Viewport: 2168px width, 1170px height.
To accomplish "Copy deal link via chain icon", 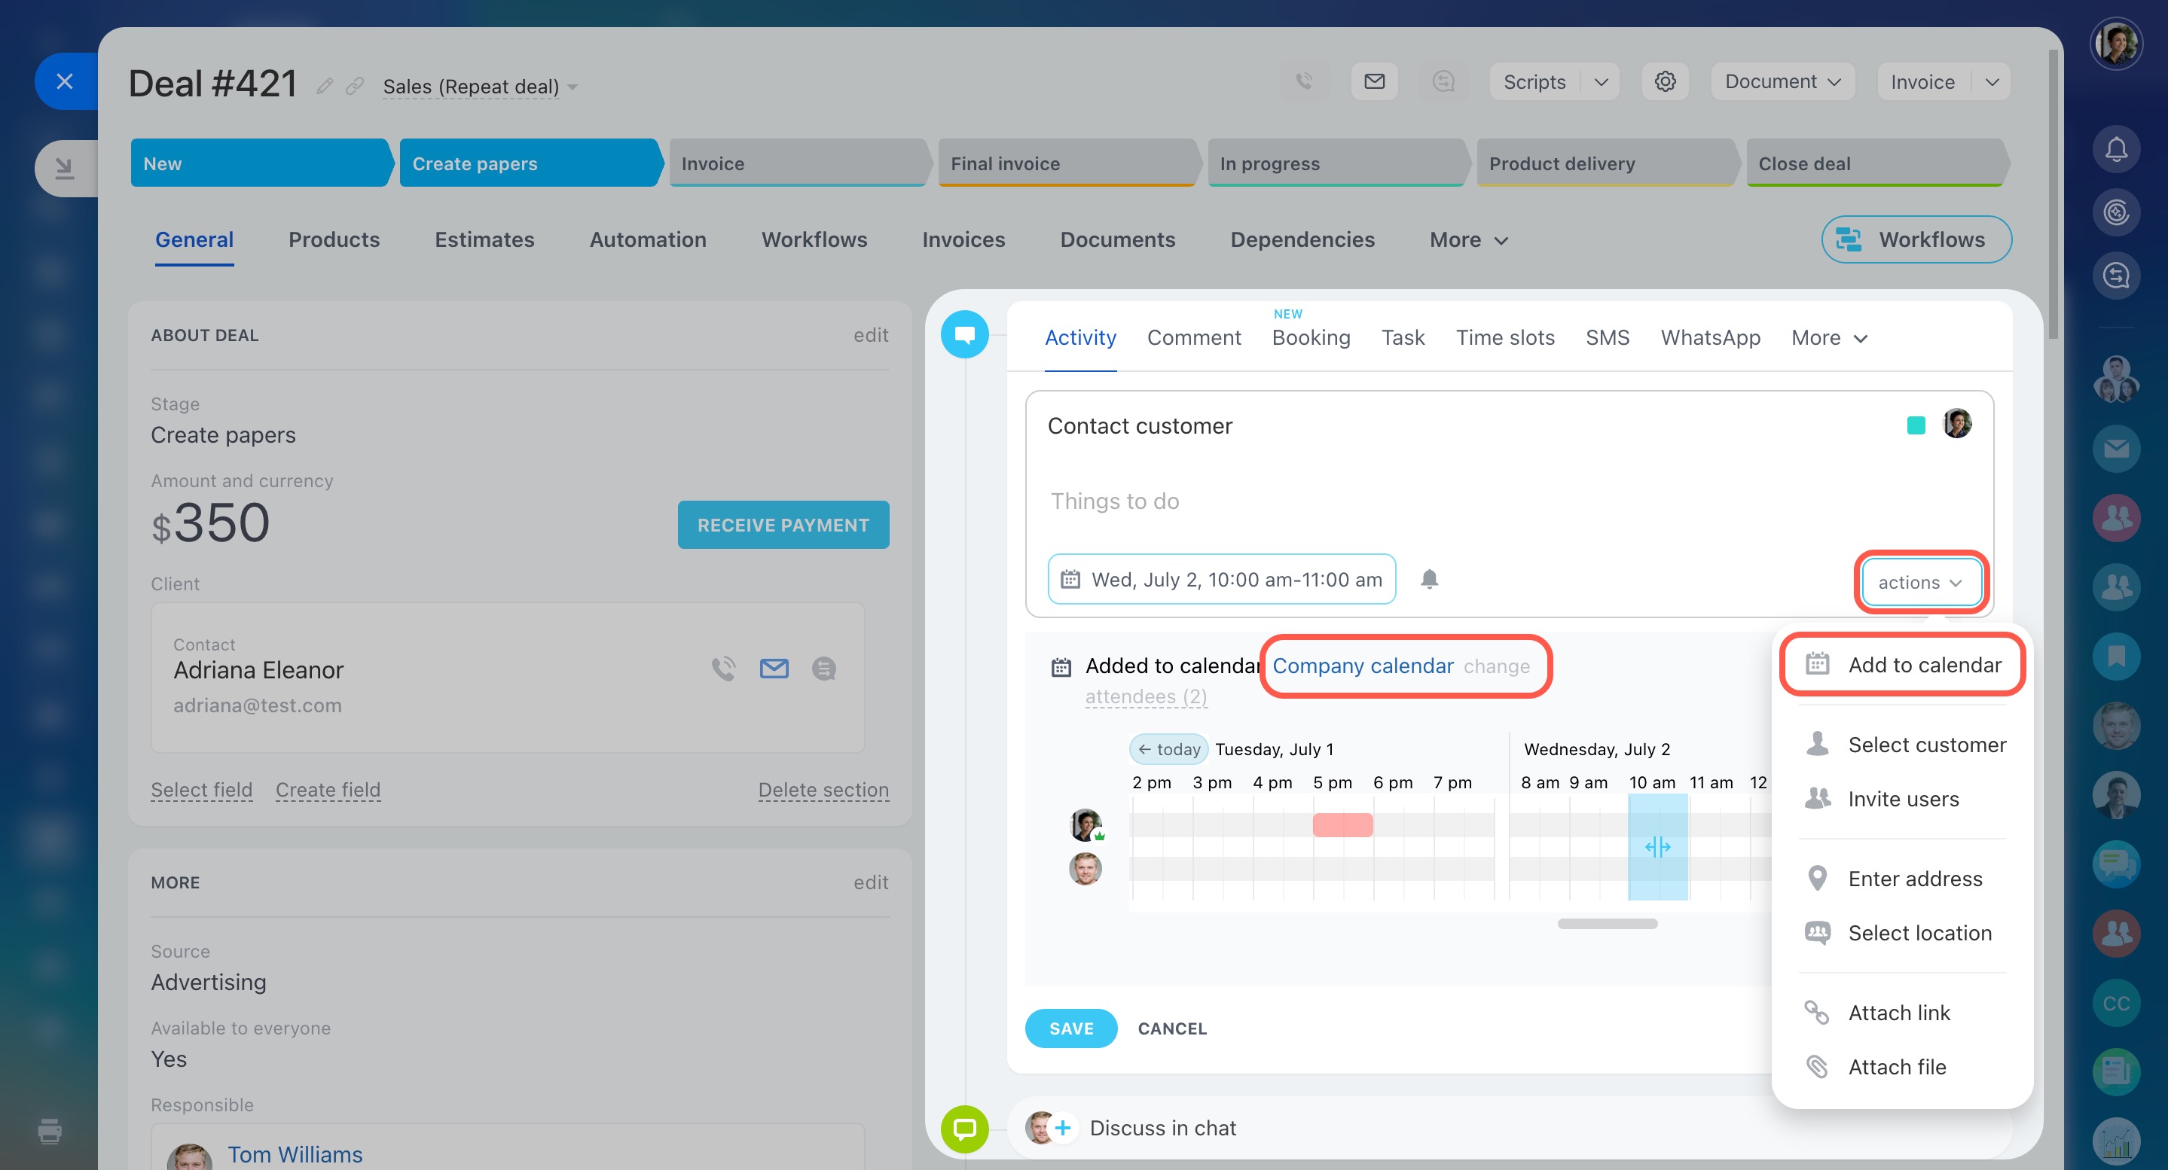I will [355, 86].
